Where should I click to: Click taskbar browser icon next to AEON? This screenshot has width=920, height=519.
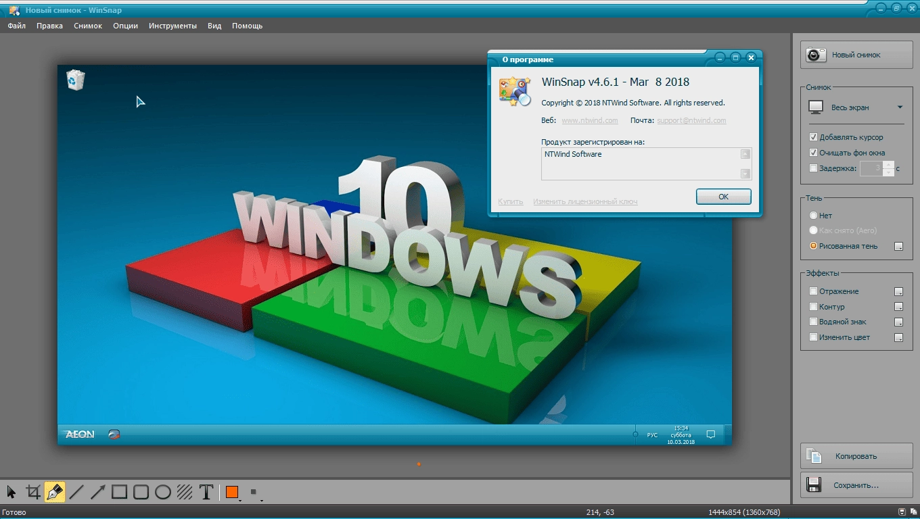[114, 435]
